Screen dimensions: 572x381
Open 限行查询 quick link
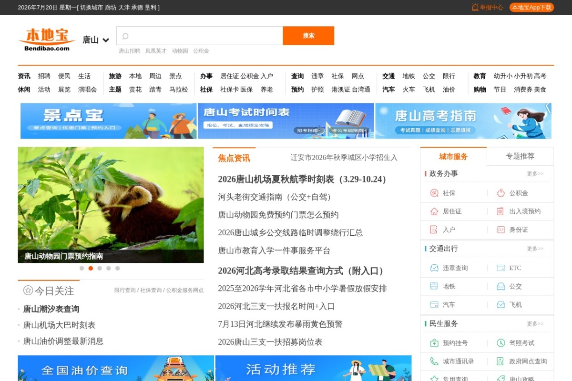tap(125, 290)
